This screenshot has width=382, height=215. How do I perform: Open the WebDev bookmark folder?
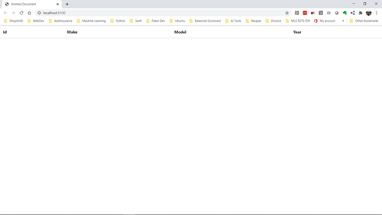pos(36,21)
